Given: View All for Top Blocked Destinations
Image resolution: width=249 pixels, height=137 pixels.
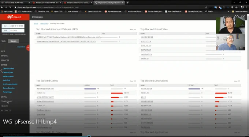Looking at the screenshot, I should [237, 81].
